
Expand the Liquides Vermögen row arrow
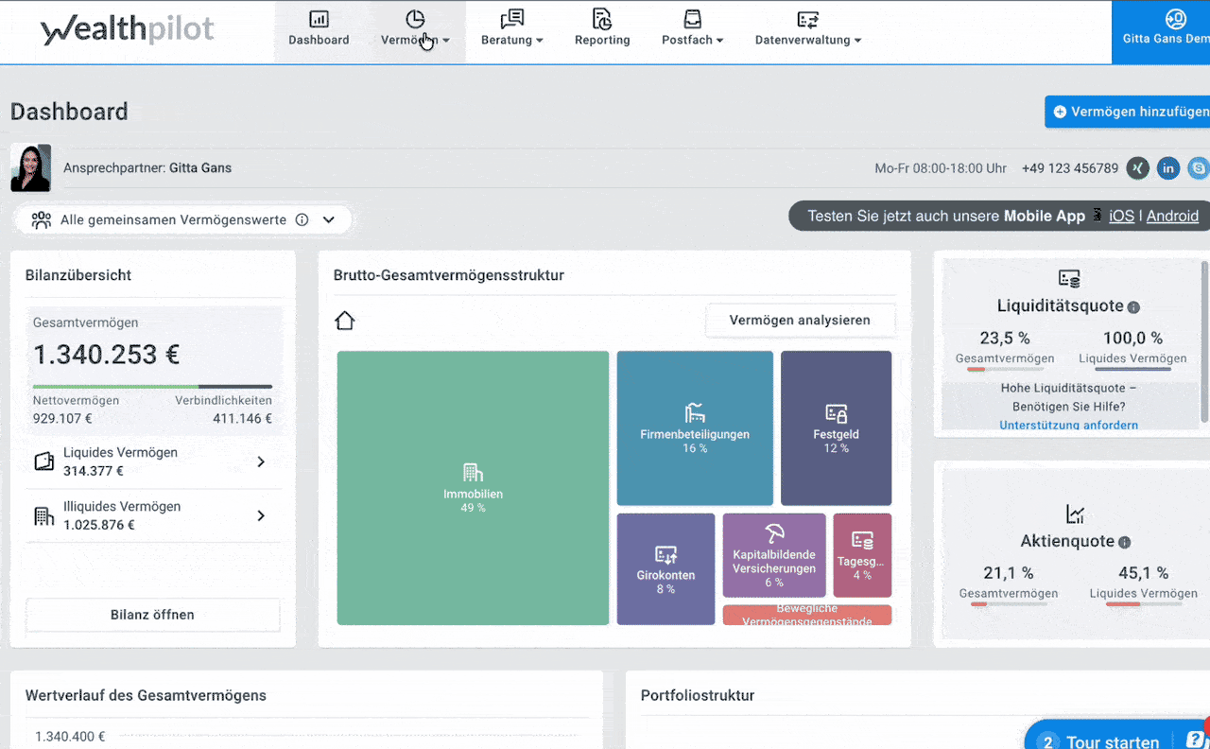(x=261, y=462)
